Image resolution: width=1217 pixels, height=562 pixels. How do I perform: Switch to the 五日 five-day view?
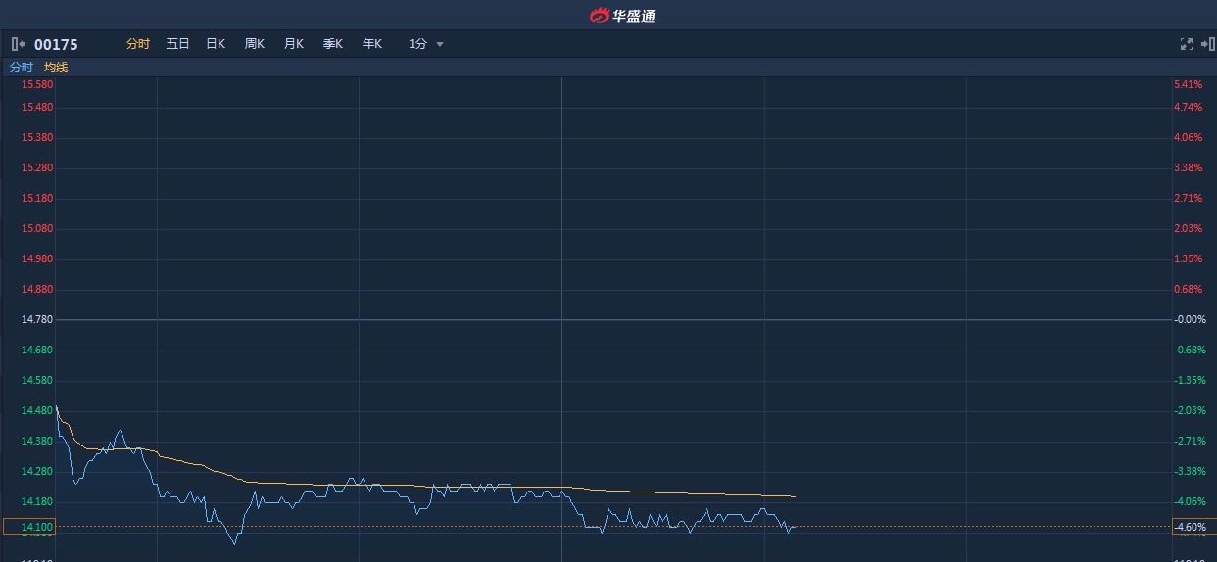point(177,44)
